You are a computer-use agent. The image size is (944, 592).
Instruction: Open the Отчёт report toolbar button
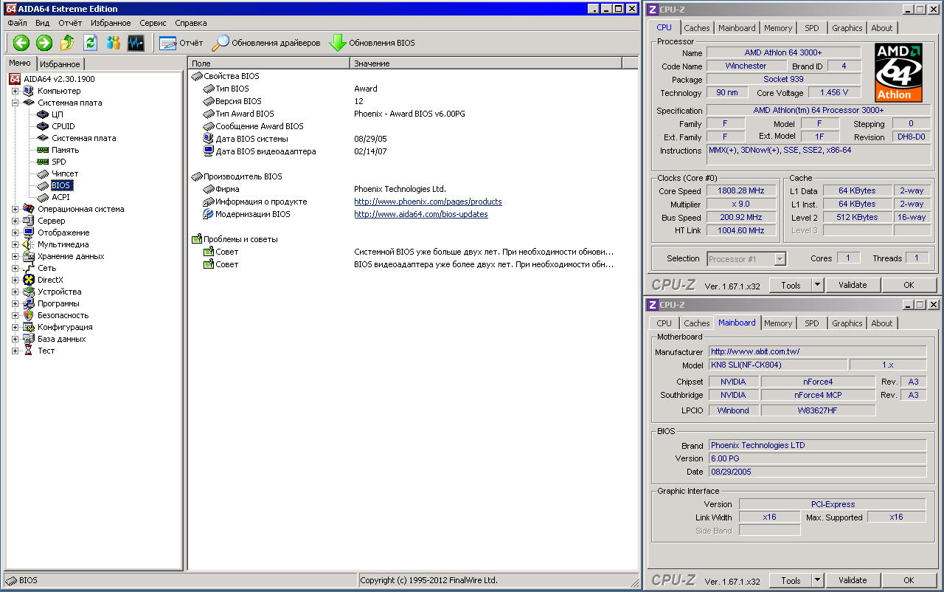pos(181,43)
